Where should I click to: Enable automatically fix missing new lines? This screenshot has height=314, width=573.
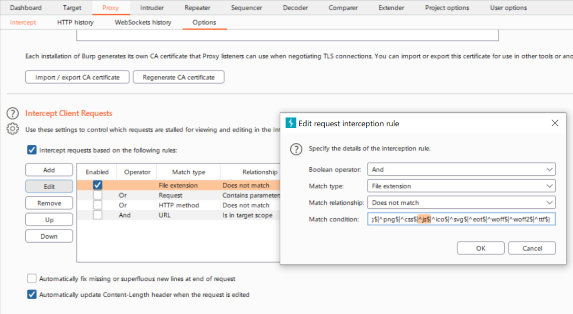point(32,278)
